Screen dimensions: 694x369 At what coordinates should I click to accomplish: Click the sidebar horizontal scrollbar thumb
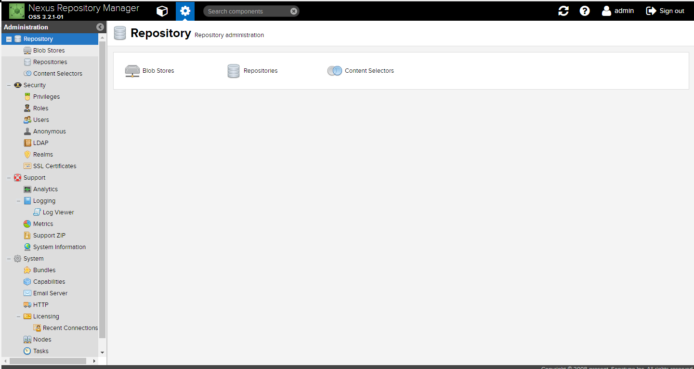(x=48, y=361)
